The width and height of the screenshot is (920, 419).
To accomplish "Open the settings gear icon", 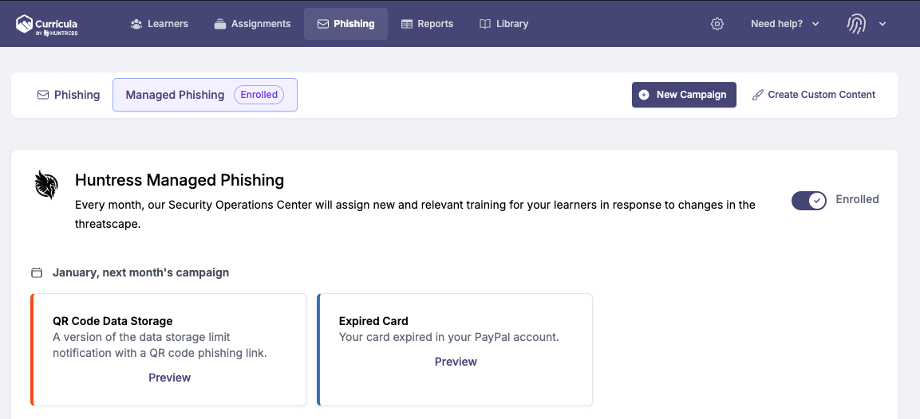I will point(717,24).
